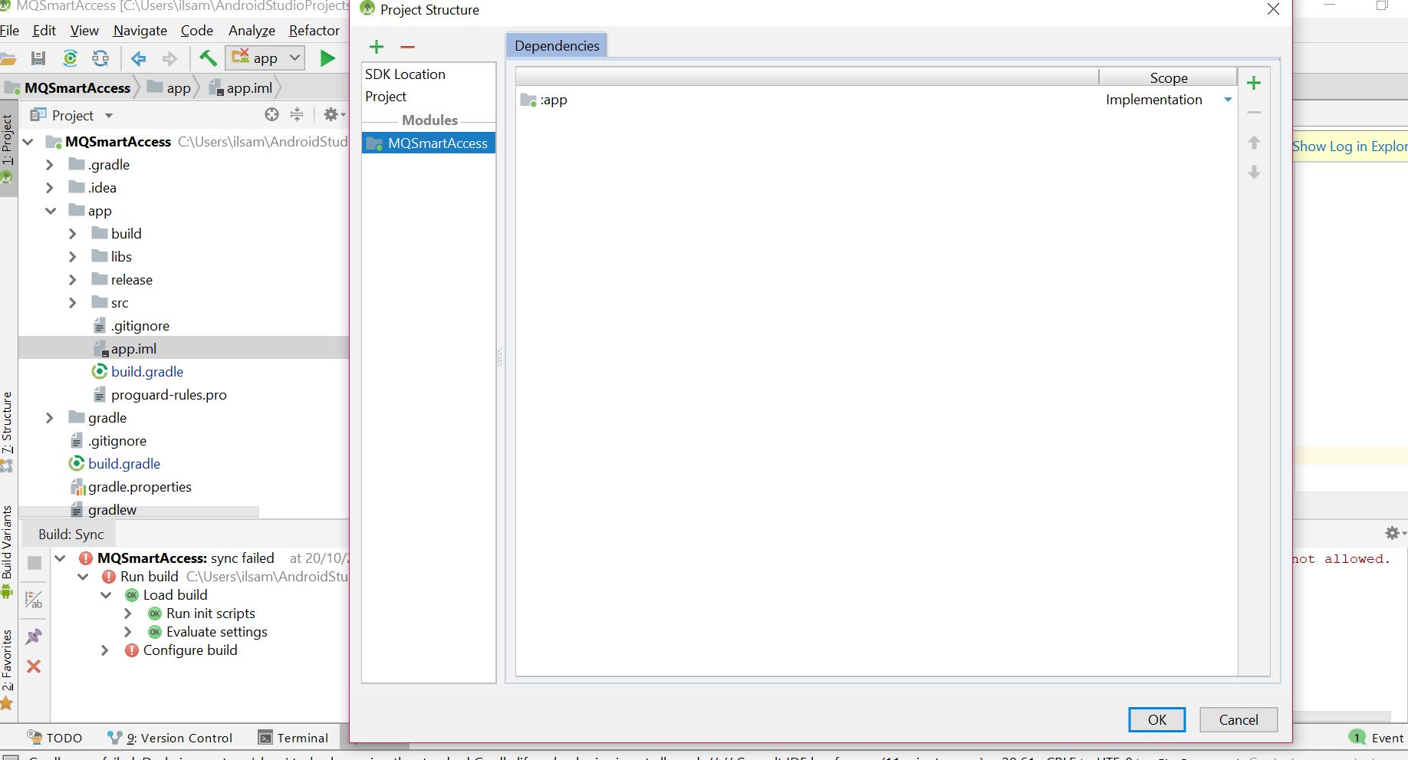
Task: Move the :app dependency up
Action: [x=1255, y=142]
